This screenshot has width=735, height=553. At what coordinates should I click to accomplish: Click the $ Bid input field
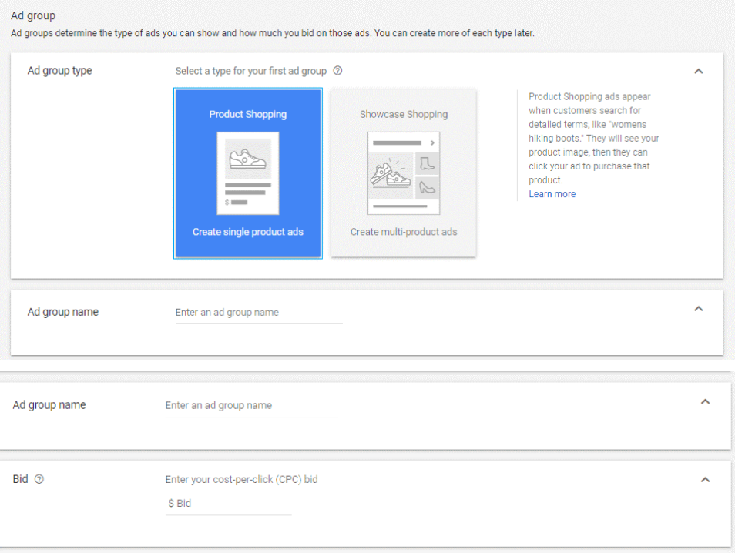tap(228, 504)
